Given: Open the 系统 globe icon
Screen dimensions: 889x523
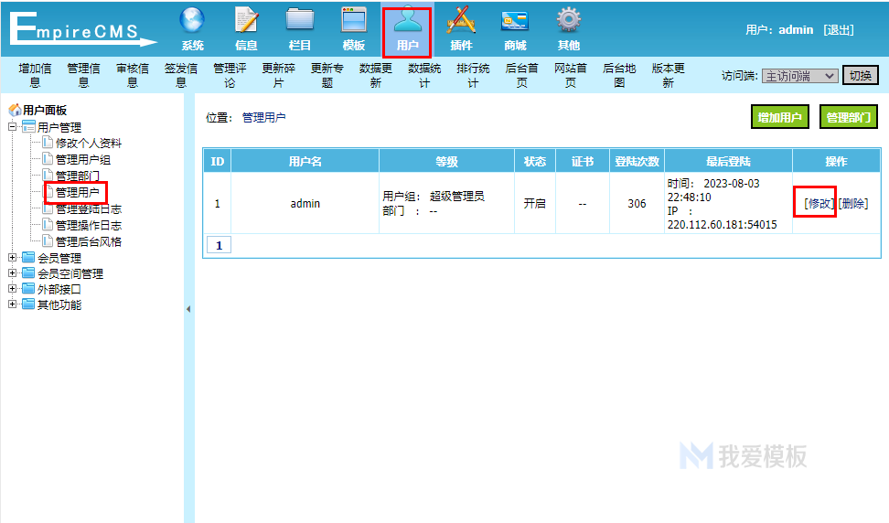Looking at the screenshot, I should (x=192, y=20).
